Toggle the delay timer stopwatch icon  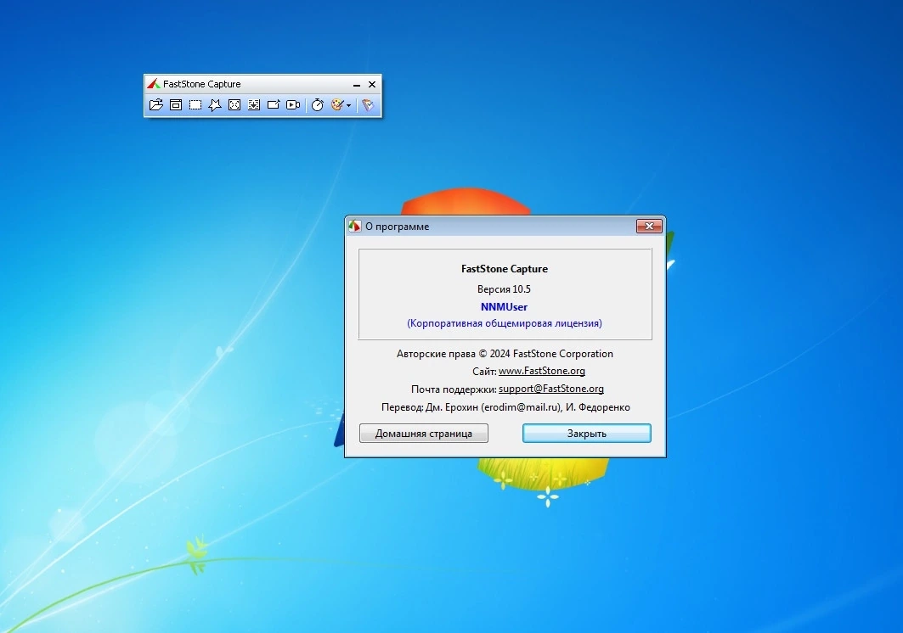(318, 104)
